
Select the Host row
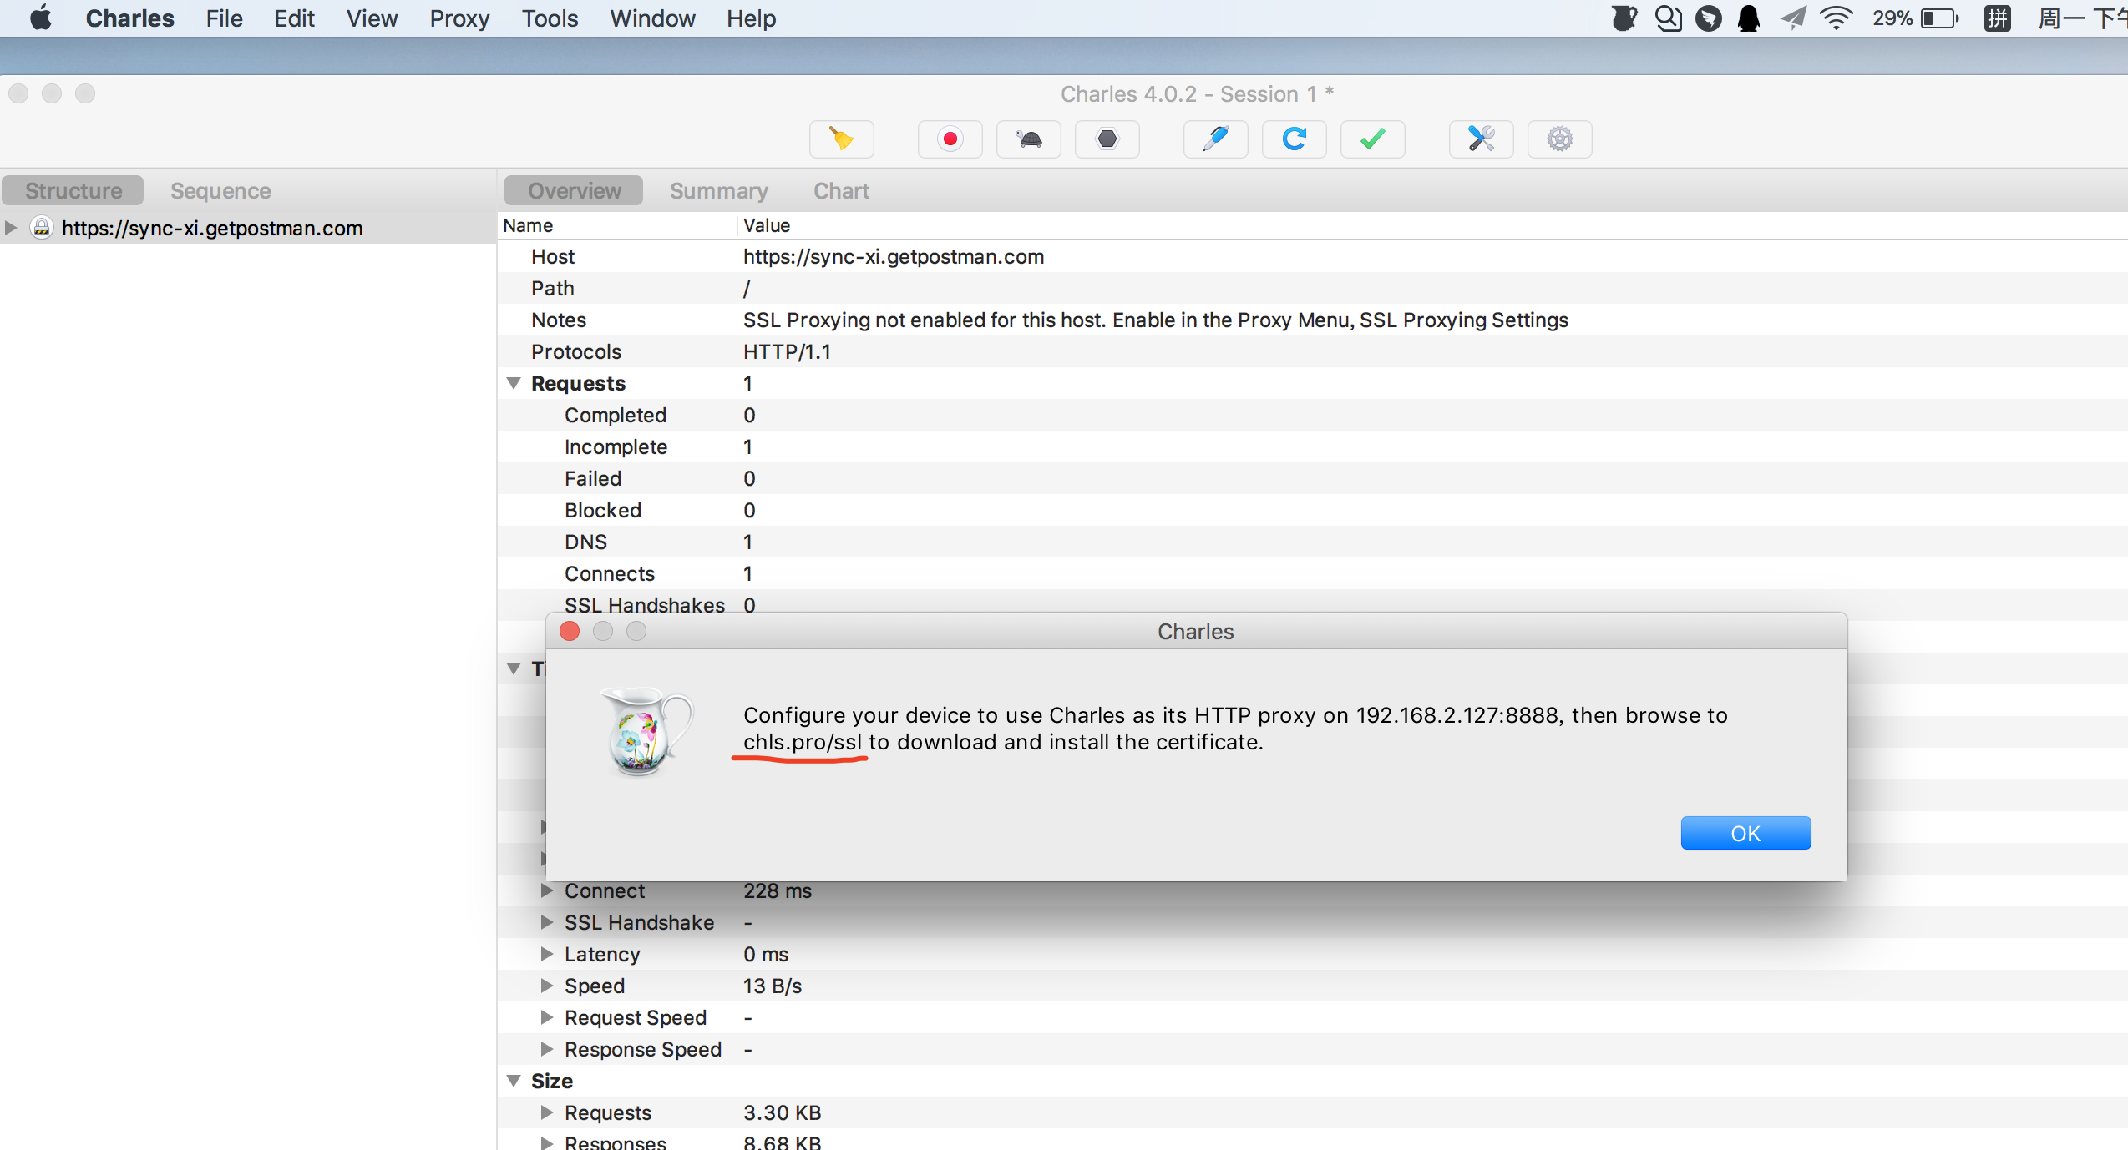tap(1313, 257)
